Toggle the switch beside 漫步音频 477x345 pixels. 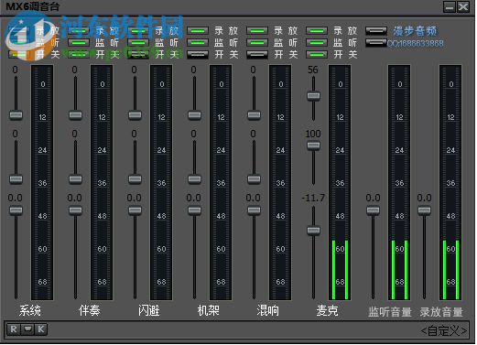tap(376, 31)
